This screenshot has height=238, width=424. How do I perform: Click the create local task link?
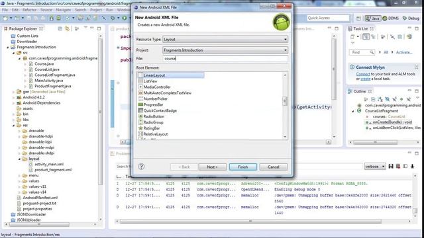click(x=365, y=79)
